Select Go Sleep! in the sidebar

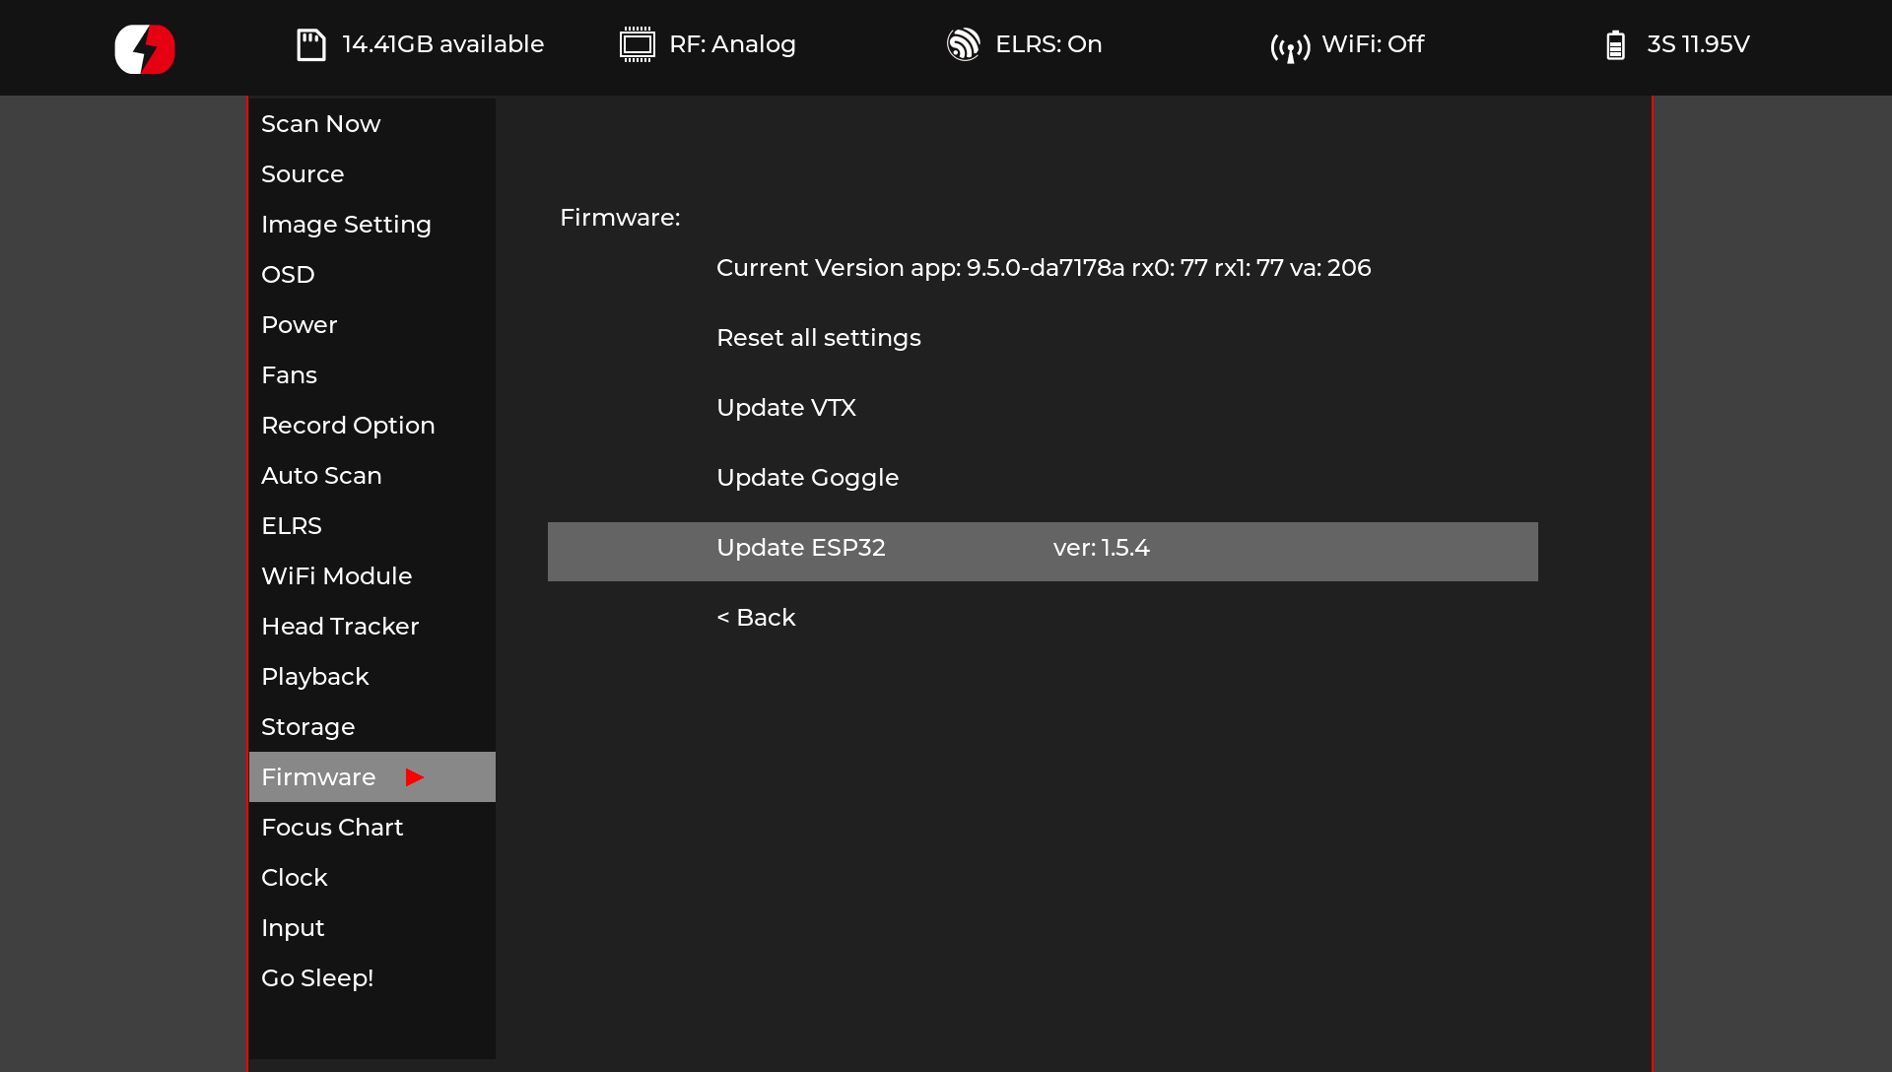[x=317, y=978]
